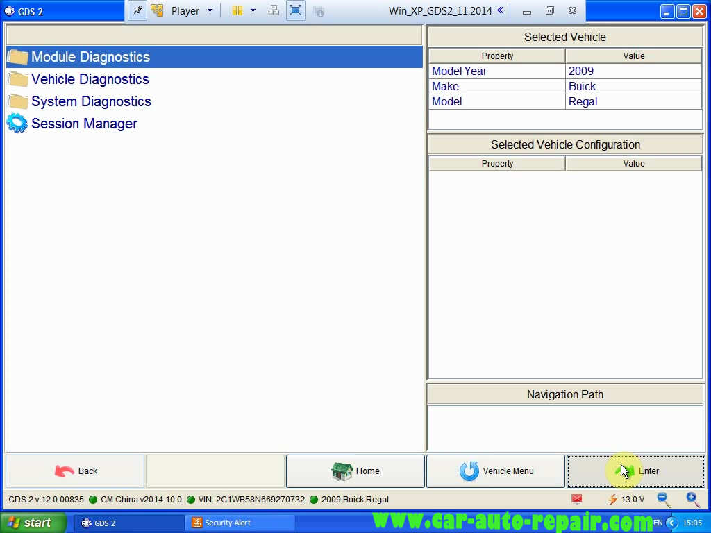Click the Property header in Selected Vehicle table
The width and height of the screenshot is (711, 533).
point(497,56)
